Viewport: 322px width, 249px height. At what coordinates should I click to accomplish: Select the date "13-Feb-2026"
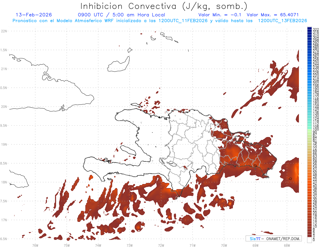tap(34, 15)
